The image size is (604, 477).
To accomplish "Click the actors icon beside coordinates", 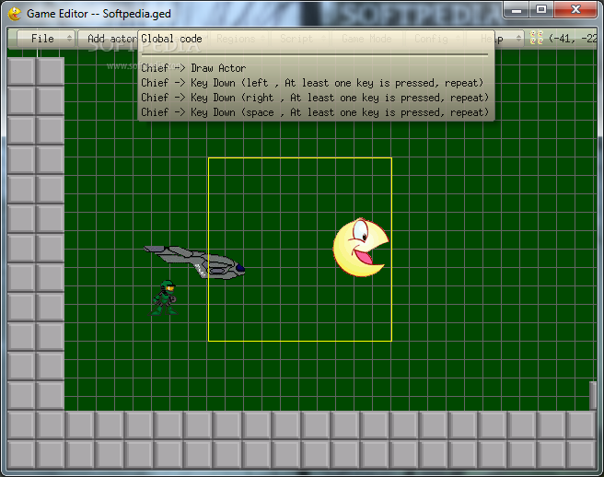I will coord(536,38).
